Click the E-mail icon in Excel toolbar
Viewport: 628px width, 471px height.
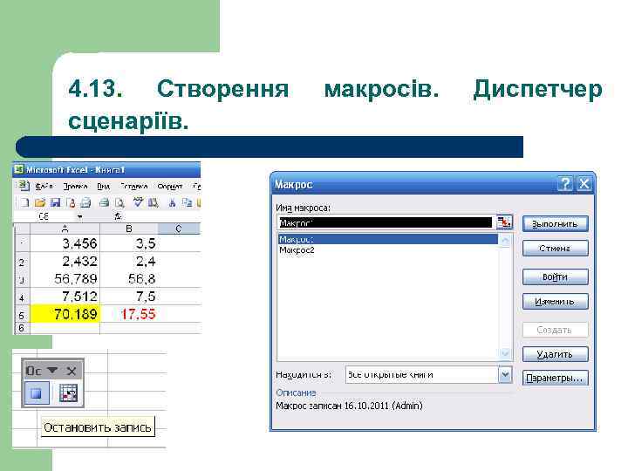[85, 202]
